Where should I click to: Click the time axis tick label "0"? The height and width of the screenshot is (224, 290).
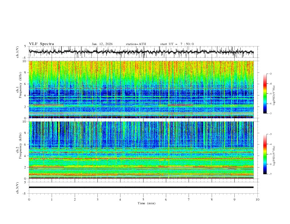point(29,199)
